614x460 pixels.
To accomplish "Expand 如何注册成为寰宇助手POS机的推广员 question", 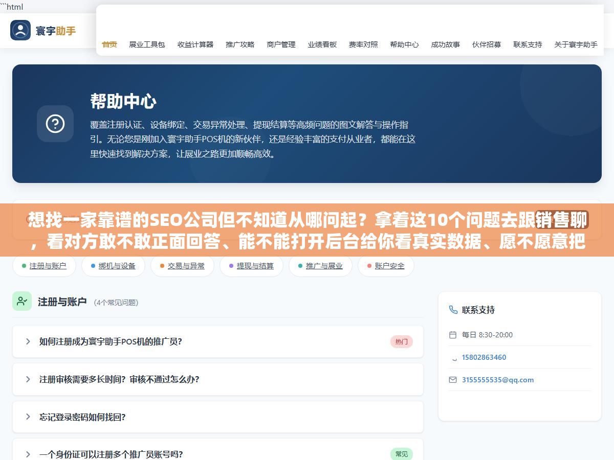I will pyautogui.click(x=218, y=341).
